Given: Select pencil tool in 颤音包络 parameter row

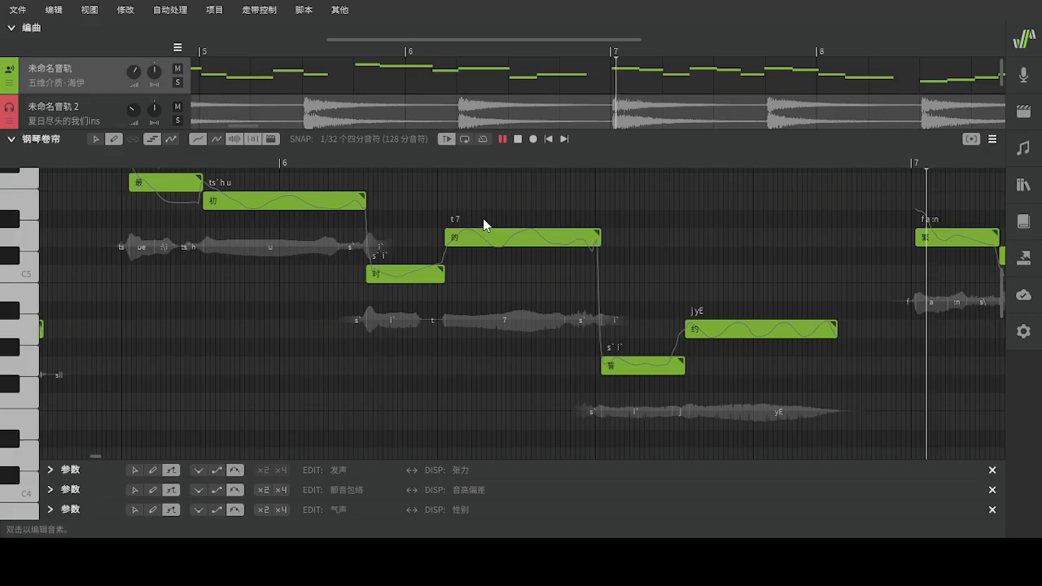Looking at the screenshot, I should coord(152,490).
